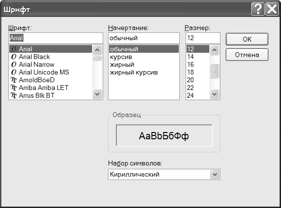Viewport: 281px width, 208px height.
Task: Confirm with the OK button
Action: coord(247,39)
